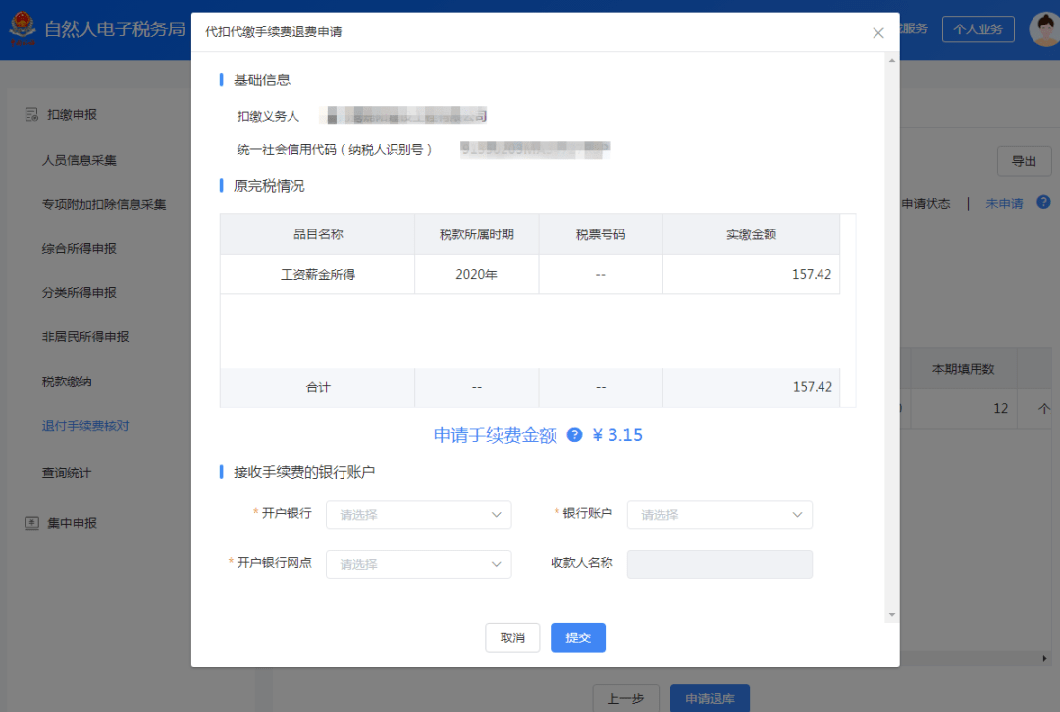1060x712 pixels.
Task: Select the 扣缴申报 sidebar icon
Action: 30,113
